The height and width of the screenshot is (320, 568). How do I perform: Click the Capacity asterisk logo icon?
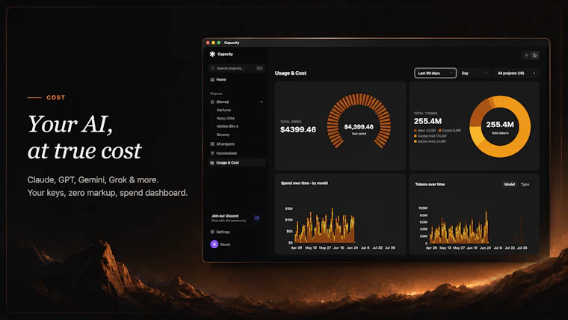click(212, 54)
